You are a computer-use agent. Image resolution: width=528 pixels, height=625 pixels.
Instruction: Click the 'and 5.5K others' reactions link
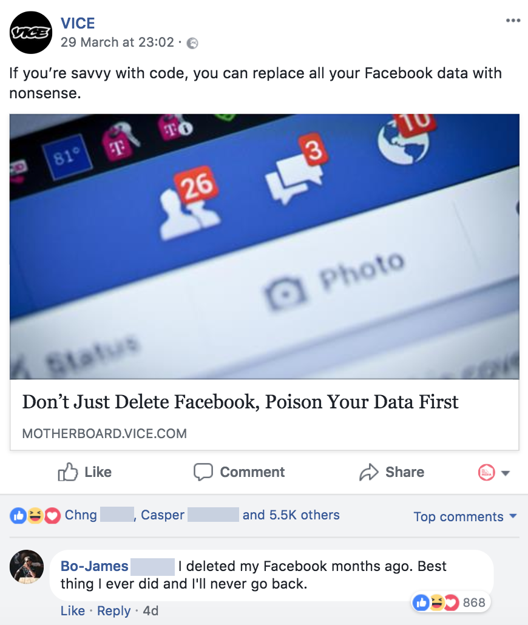click(291, 515)
